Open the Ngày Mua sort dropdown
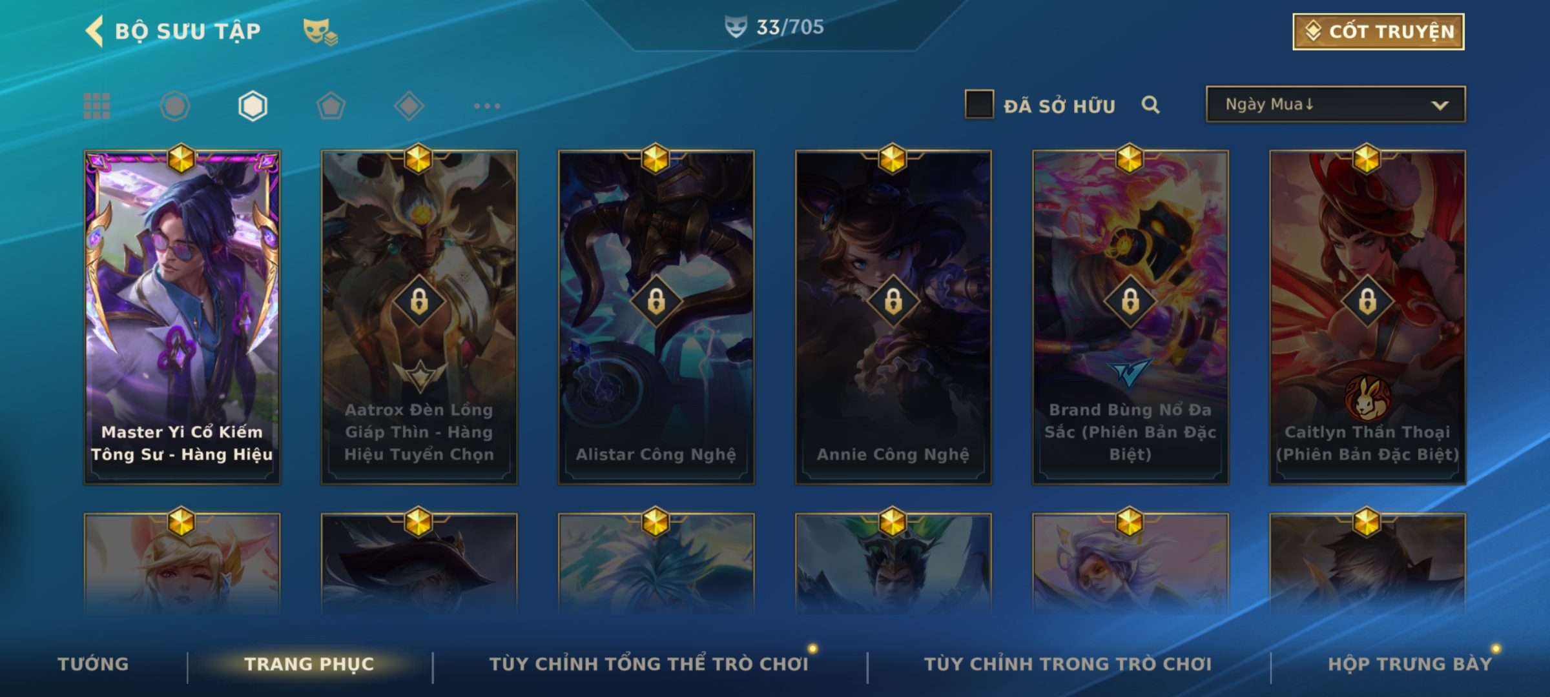 point(1336,105)
